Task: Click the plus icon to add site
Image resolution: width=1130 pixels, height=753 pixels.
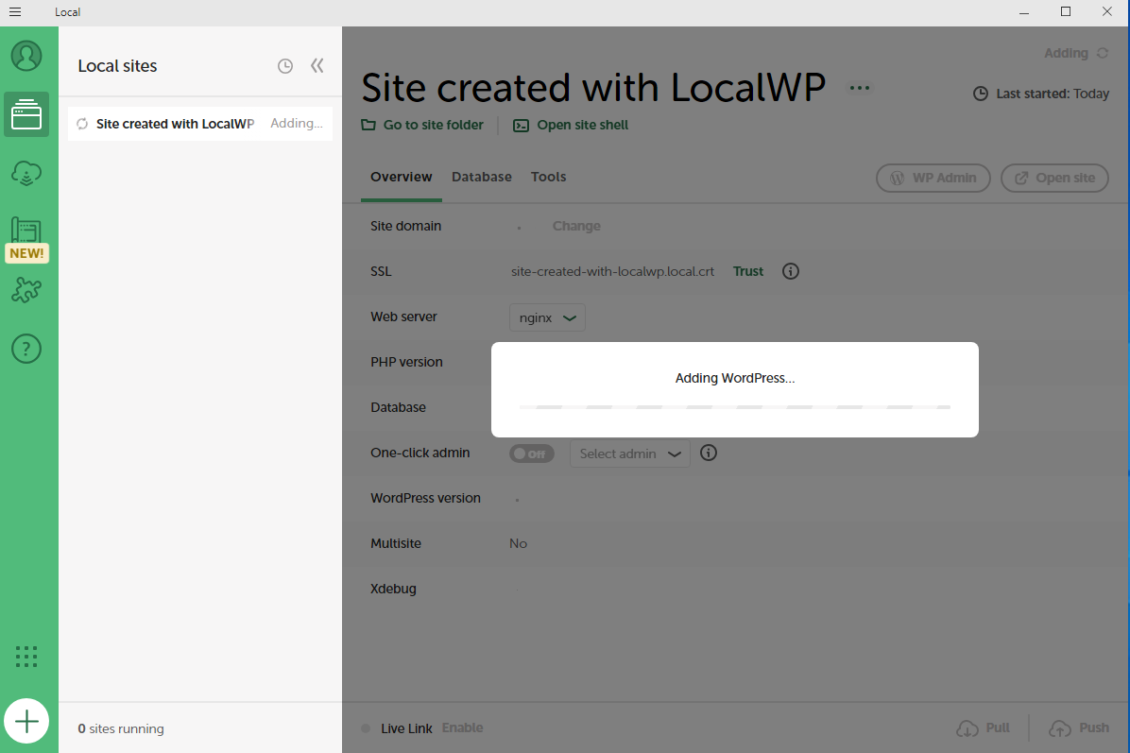Action: click(x=26, y=723)
